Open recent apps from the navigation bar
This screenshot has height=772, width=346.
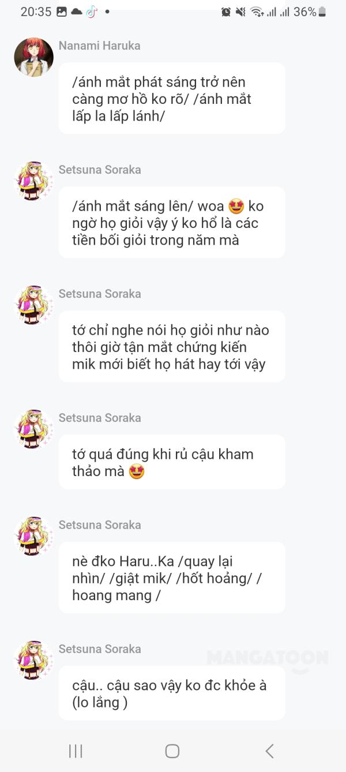[76, 751]
